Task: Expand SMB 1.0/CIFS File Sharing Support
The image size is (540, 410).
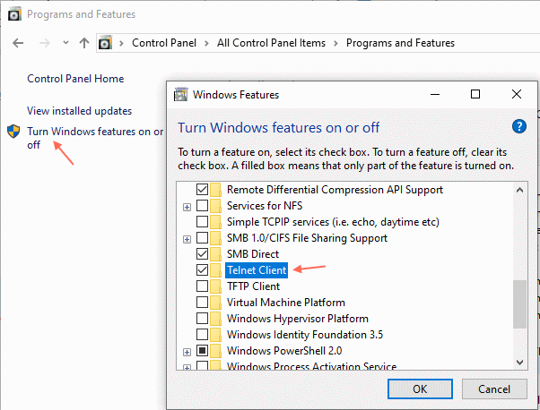Action: pos(187,239)
